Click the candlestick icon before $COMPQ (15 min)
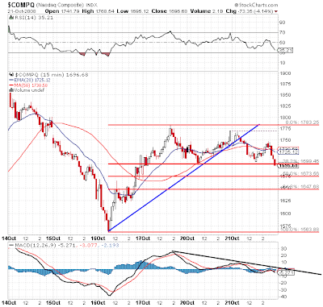Screen dimensions: 323x307 click(11, 75)
